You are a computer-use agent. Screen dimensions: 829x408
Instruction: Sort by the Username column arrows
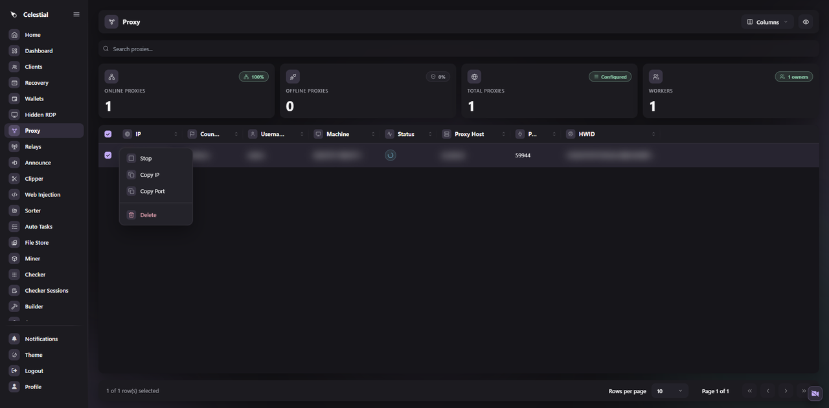pyautogui.click(x=302, y=134)
